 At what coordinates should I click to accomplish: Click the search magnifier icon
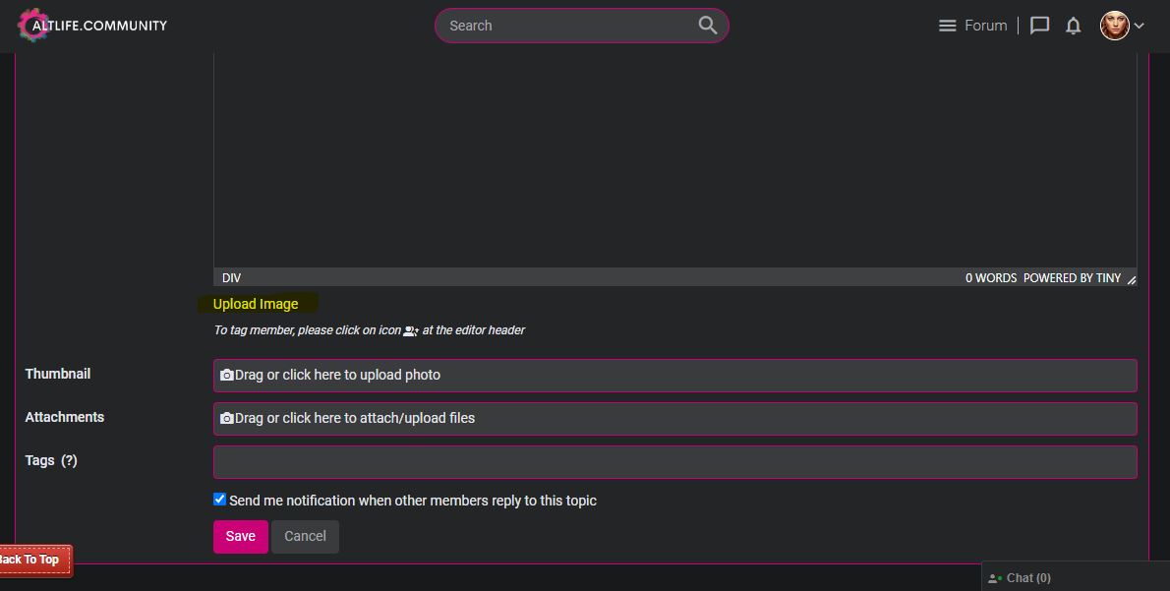tap(707, 26)
